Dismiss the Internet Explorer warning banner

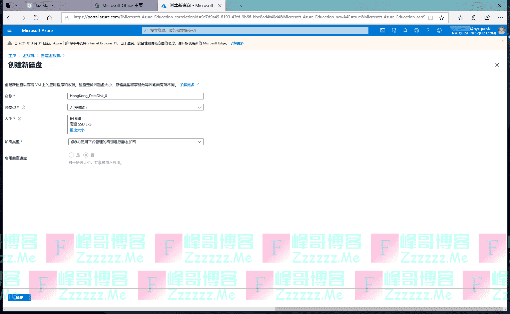[502, 41]
